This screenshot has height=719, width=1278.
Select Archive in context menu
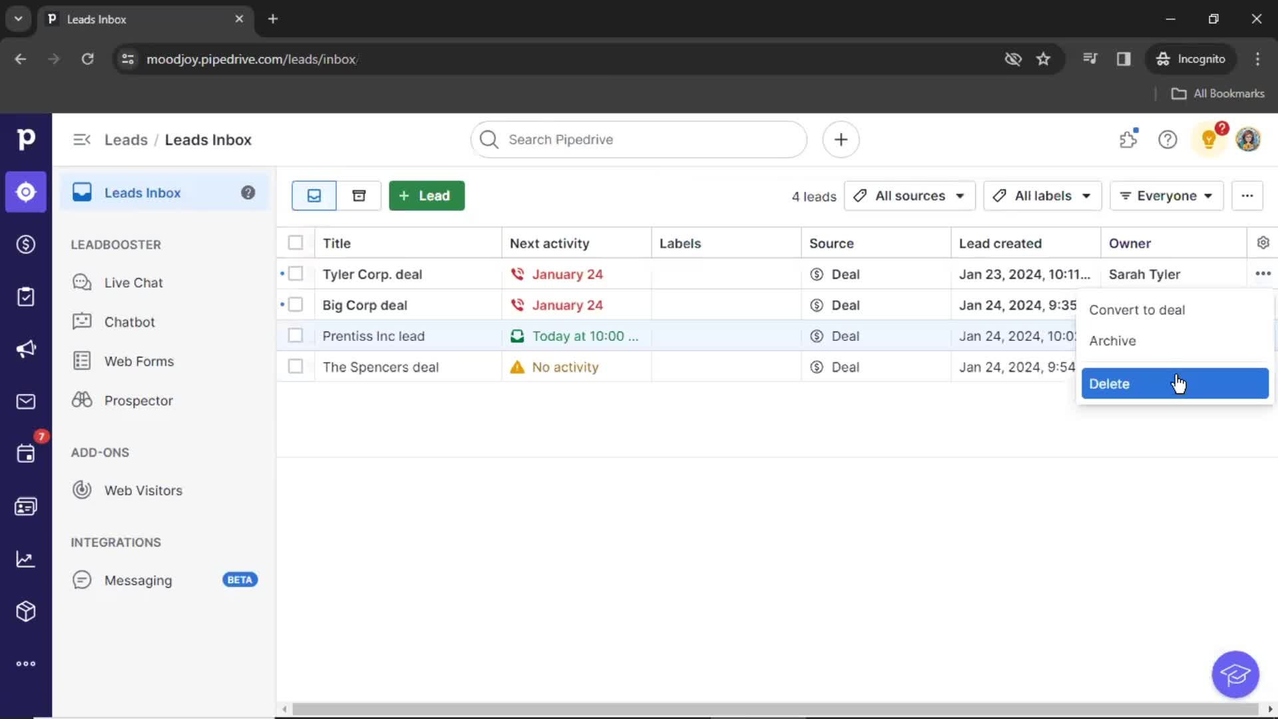[1175, 341]
